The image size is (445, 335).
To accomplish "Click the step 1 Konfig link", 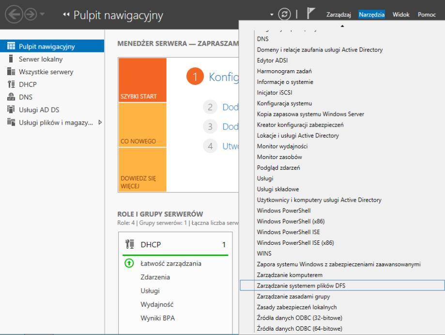I will click(224, 77).
